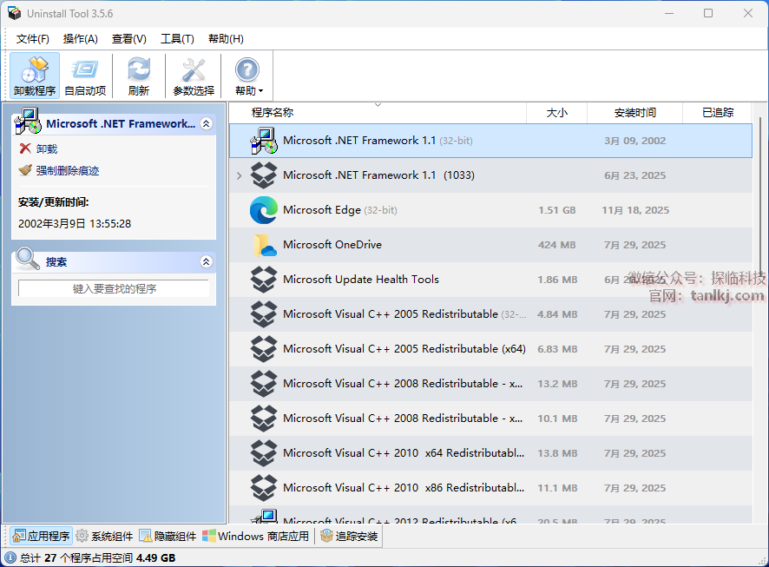Switch to Windows 商店应用 tab
Image resolution: width=769 pixels, height=567 pixels.
(255, 536)
